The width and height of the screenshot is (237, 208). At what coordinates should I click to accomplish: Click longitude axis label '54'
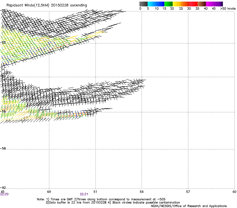pyautogui.click(x=142, y=192)
